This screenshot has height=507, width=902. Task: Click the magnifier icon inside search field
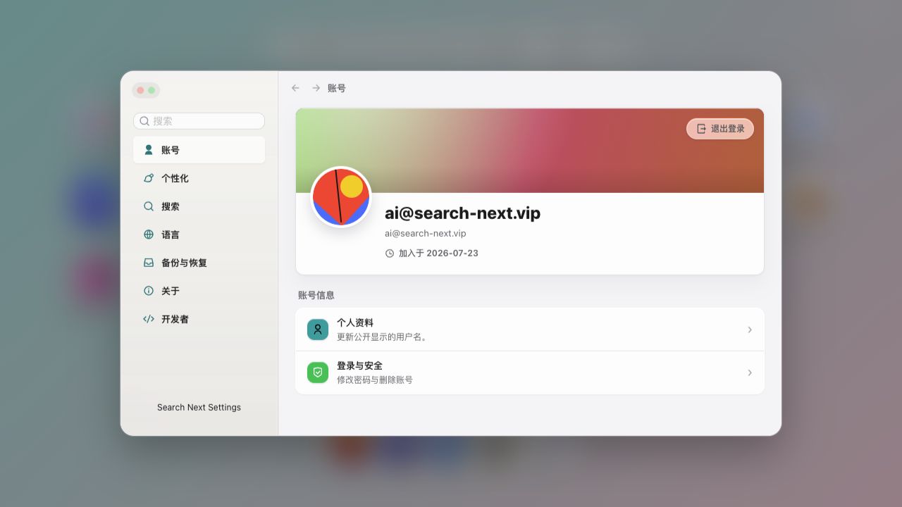click(x=144, y=121)
